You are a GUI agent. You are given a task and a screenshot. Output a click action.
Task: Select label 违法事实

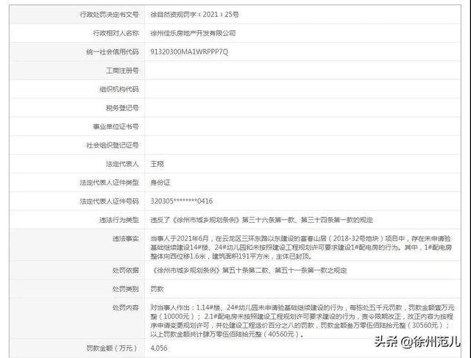[x=126, y=239]
